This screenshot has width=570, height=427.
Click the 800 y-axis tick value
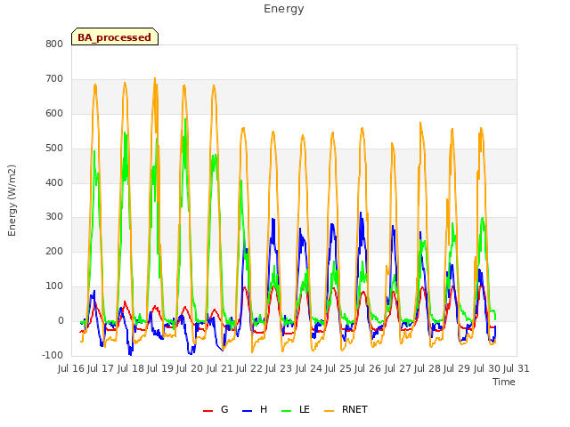pos(54,44)
